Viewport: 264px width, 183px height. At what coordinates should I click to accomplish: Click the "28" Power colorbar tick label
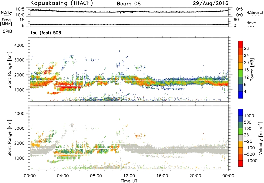[x=246, y=48]
